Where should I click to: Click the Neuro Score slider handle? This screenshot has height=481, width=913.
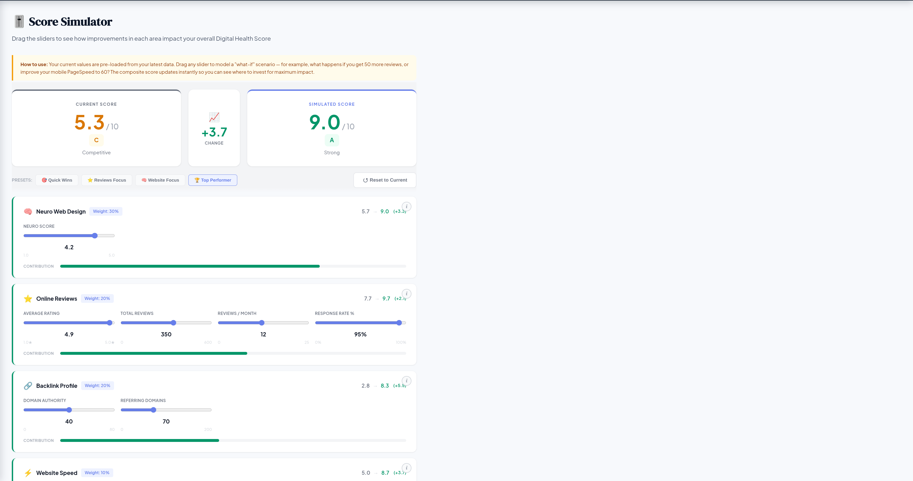point(95,236)
